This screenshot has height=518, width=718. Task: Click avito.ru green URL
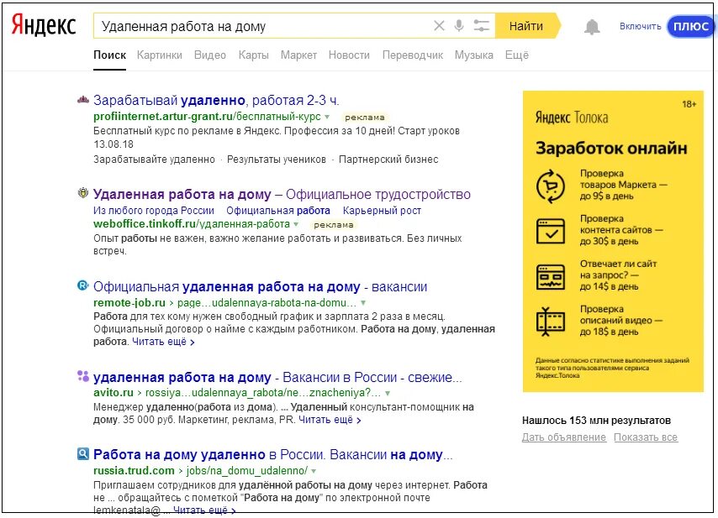pyautogui.click(x=237, y=393)
